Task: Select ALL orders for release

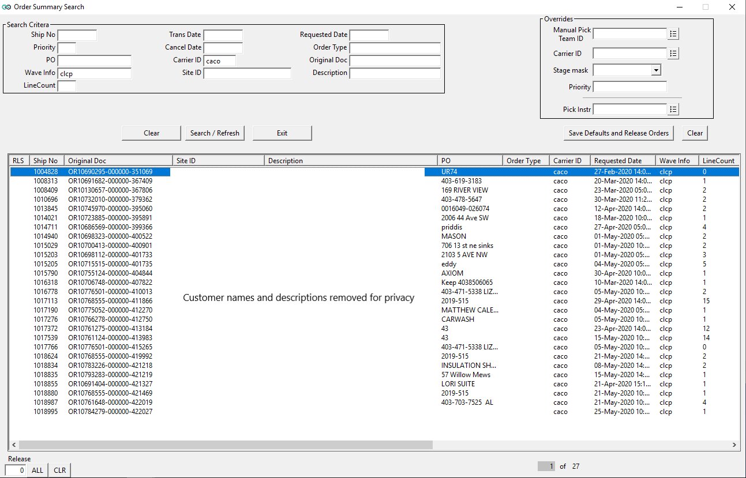Action: pyautogui.click(x=38, y=471)
